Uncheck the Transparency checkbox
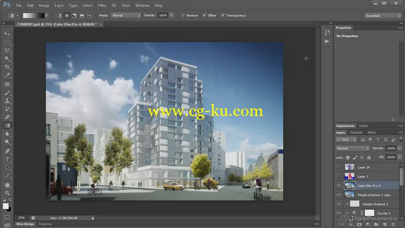 click(223, 15)
